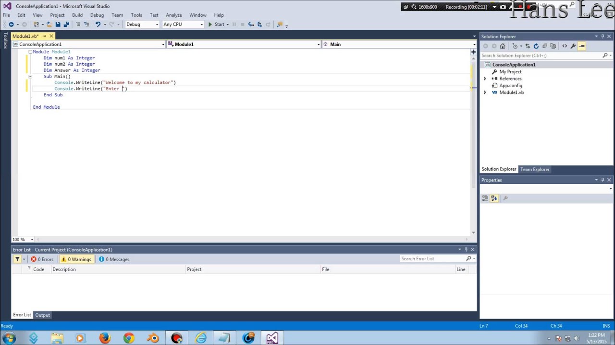Expand the References node

(x=485, y=79)
